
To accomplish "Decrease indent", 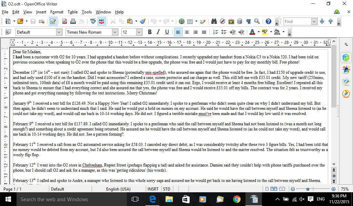I will 233,32.
